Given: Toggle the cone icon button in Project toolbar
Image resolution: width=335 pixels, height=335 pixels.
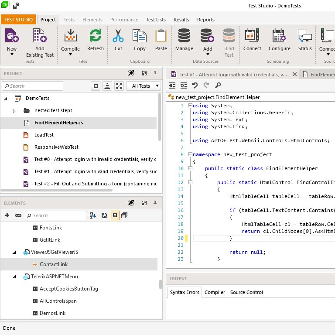Looking at the screenshot, I should click(x=107, y=86).
